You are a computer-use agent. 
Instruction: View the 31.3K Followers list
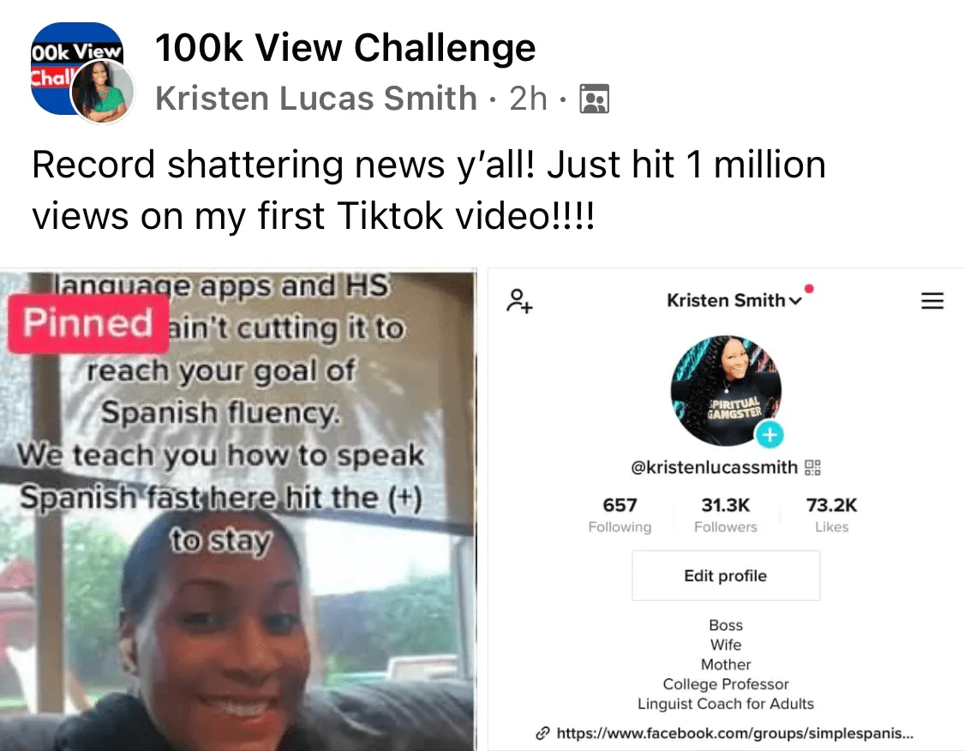(726, 515)
